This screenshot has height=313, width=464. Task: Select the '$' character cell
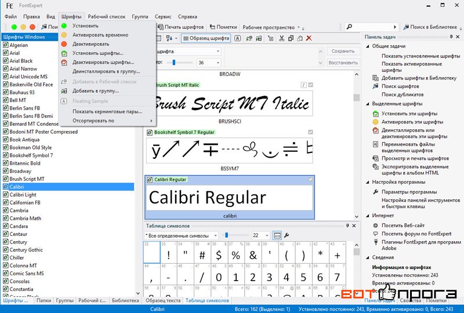(219, 253)
